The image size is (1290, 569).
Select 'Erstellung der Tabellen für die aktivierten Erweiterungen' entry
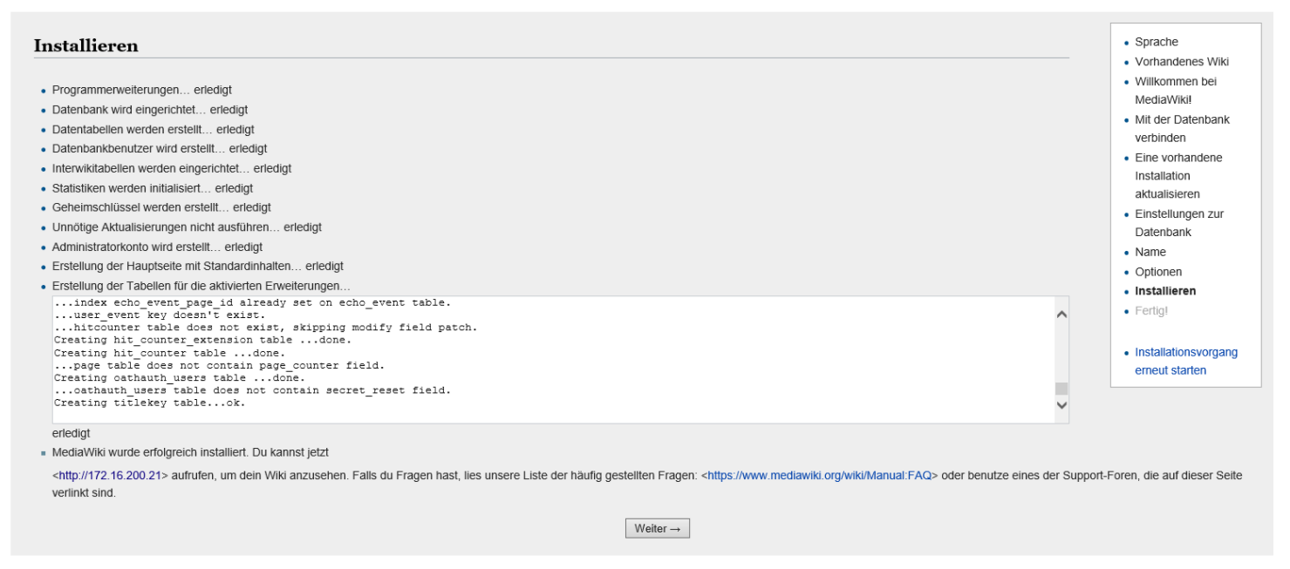[201, 286]
